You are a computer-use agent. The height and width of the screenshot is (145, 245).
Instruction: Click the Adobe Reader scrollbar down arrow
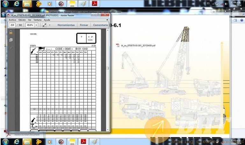pyautogui.click(x=107, y=130)
